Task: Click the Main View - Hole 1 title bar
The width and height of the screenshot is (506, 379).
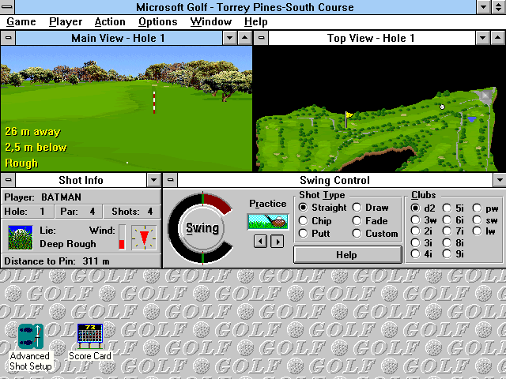Action: [119, 38]
